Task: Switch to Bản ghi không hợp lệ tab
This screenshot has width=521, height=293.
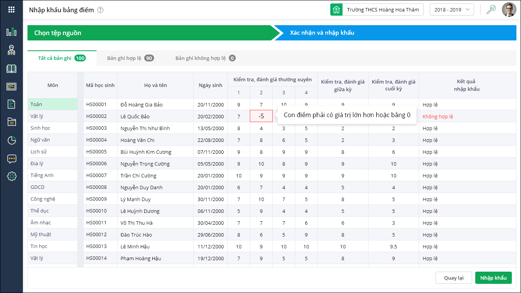Action: [205, 58]
